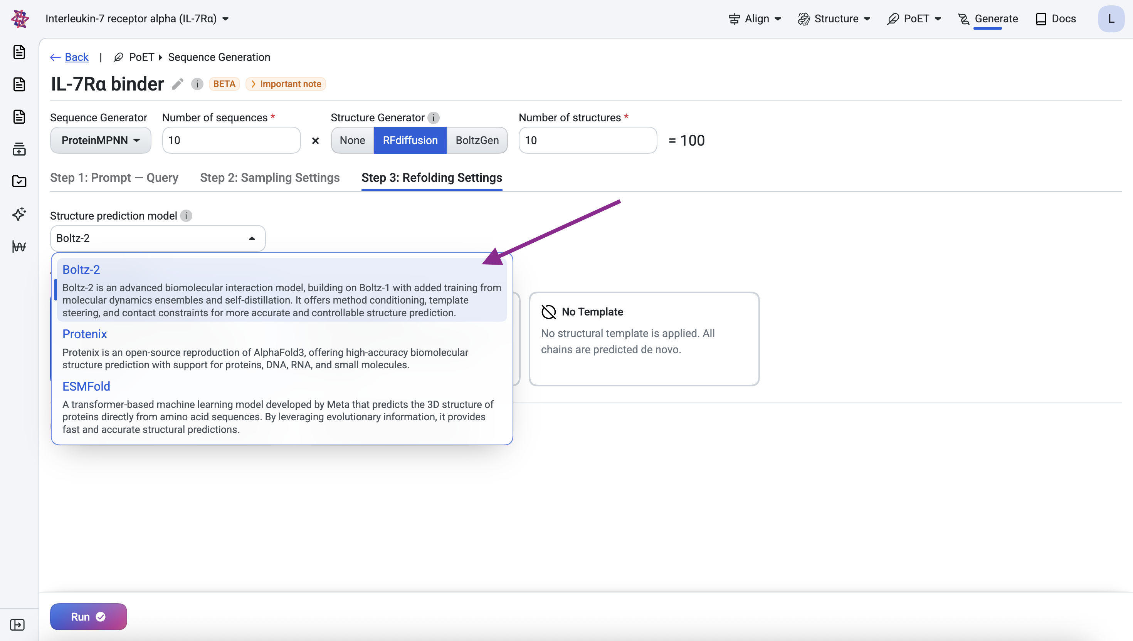Screen dimensions: 1133x641
Task: Expand the sidebar panel toggle icon
Action: [17, 625]
